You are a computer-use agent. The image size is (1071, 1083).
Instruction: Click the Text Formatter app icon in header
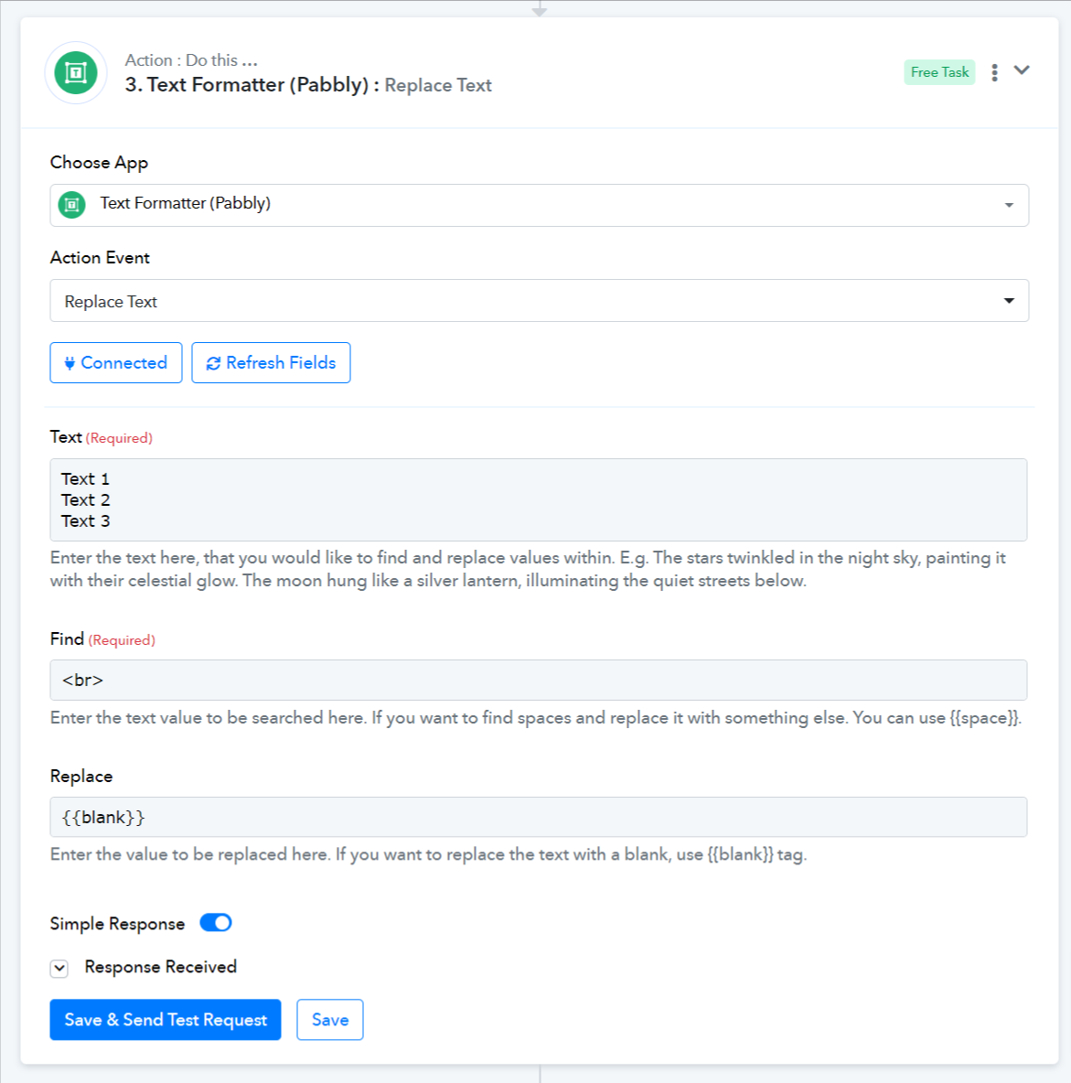pos(76,72)
